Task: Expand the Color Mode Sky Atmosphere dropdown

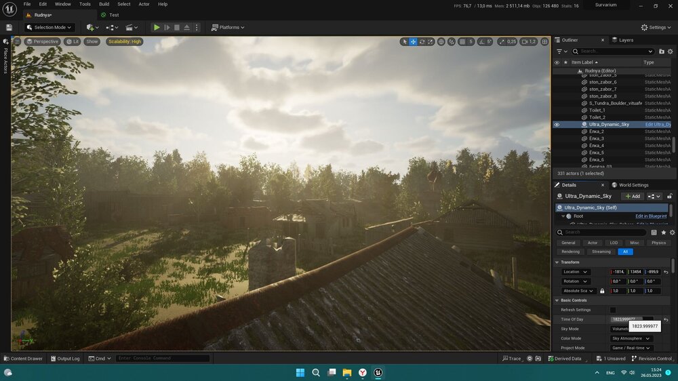Action: (631, 338)
